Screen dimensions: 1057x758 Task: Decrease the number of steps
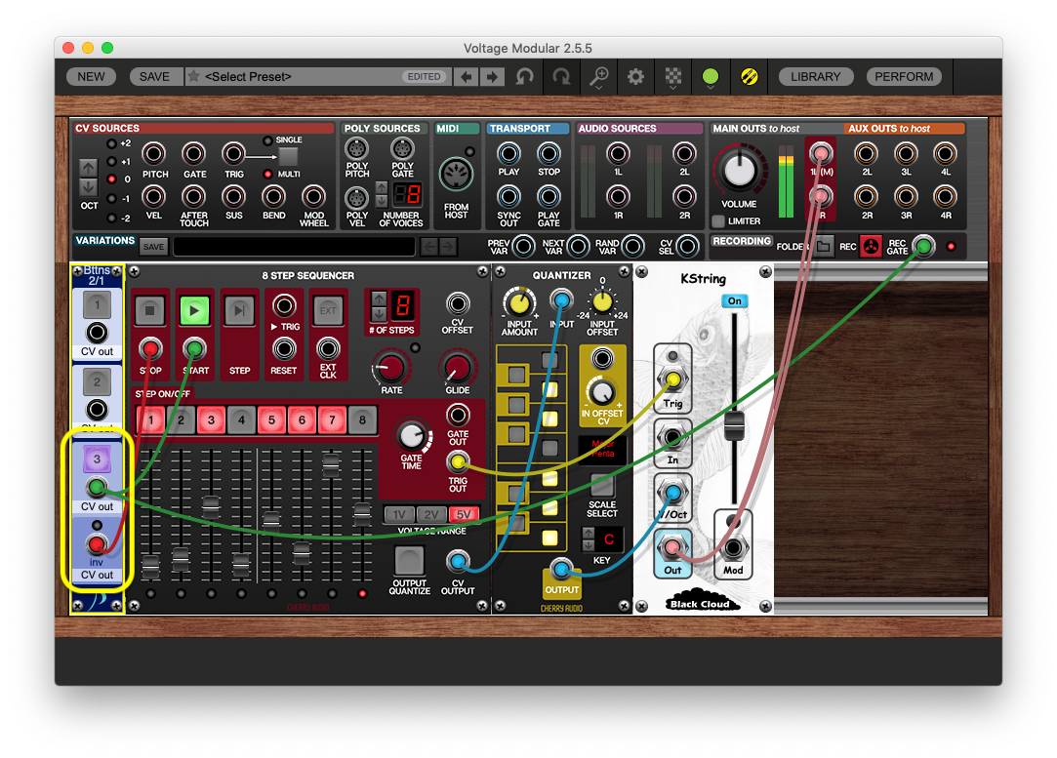click(x=379, y=313)
